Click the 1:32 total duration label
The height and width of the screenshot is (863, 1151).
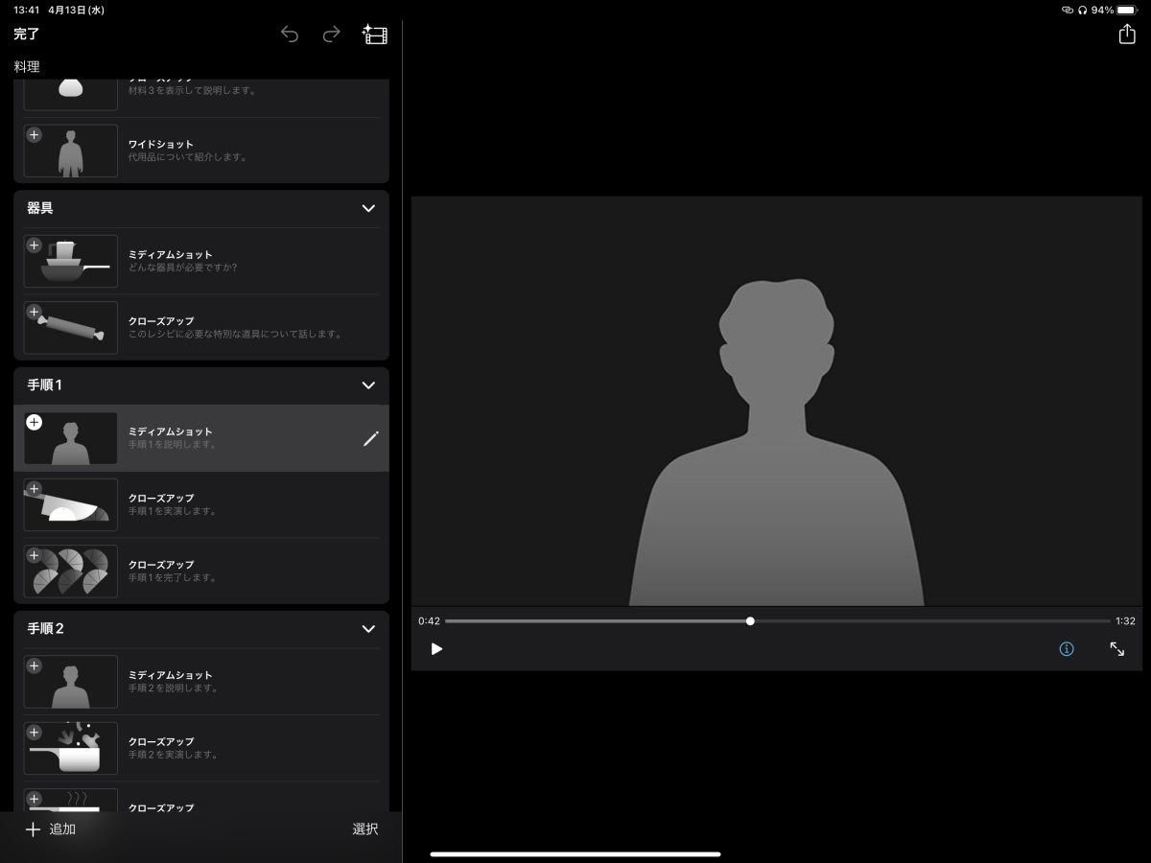(x=1125, y=621)
